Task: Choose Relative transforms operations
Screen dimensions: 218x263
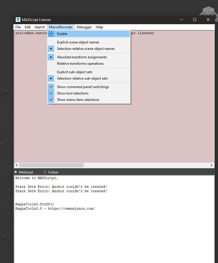Action: coord(89,64)
